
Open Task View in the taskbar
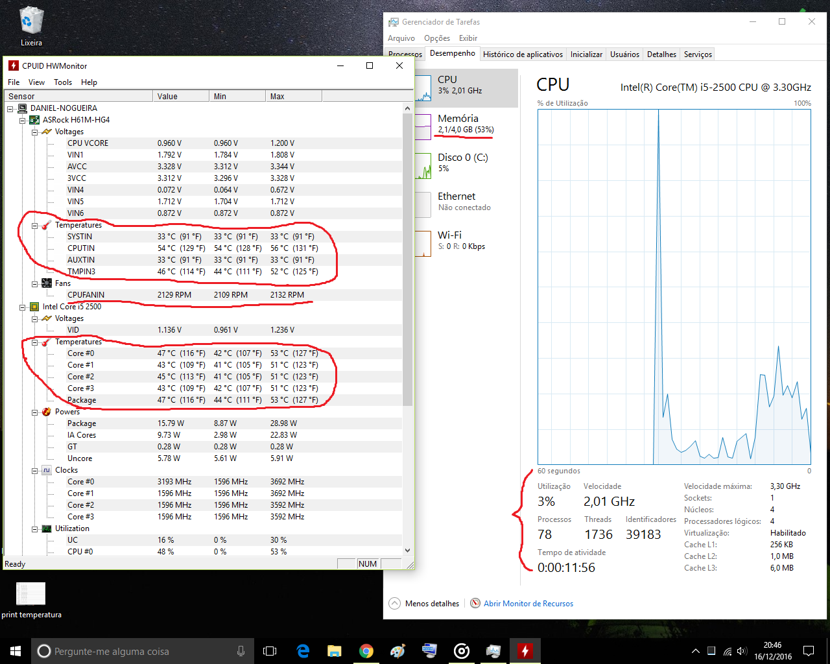pyautogui.click(x=270, y=651)
